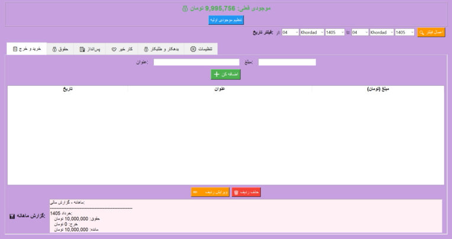
Task: Click the red حذف ردیف (delete row) button
Action: pyautogui.click(x=247, y=192)
